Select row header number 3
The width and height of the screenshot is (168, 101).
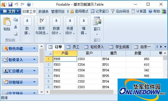49,70
